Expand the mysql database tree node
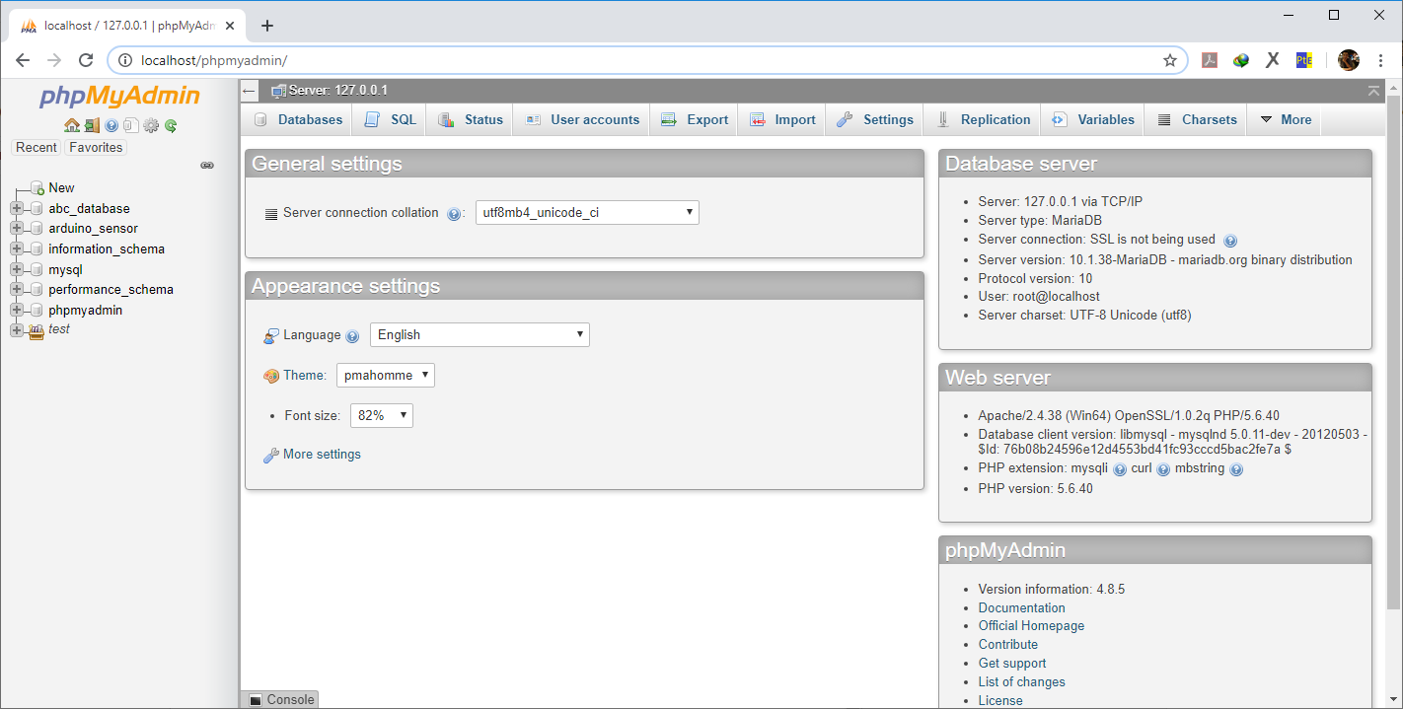 pos(16,268)
